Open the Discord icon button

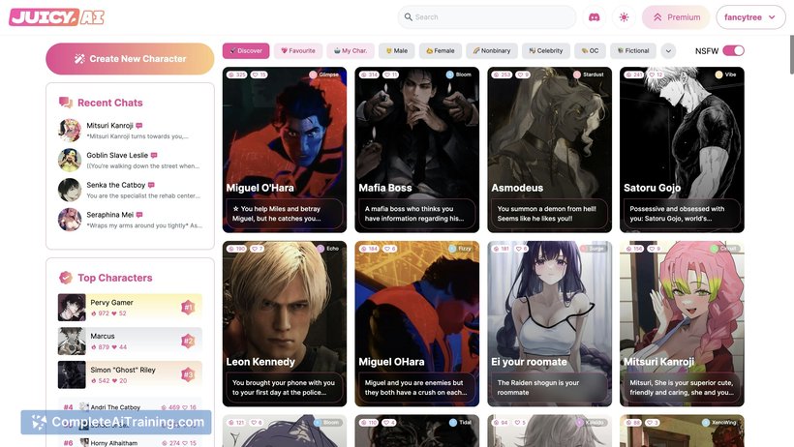pos(594,17)
